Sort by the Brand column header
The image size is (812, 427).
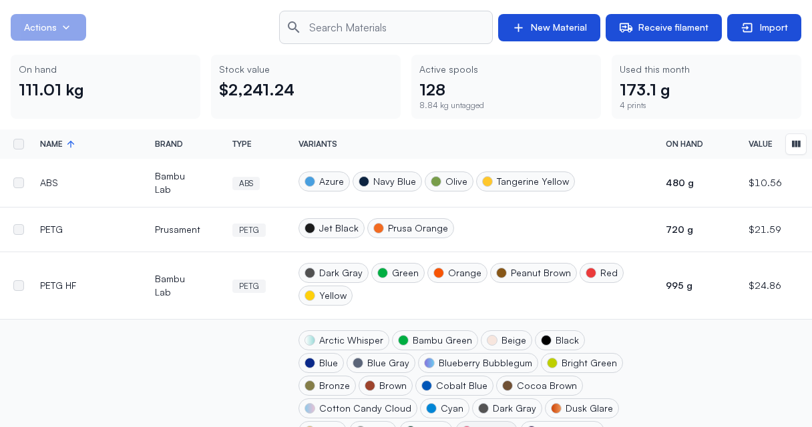[x=169, y=144]
